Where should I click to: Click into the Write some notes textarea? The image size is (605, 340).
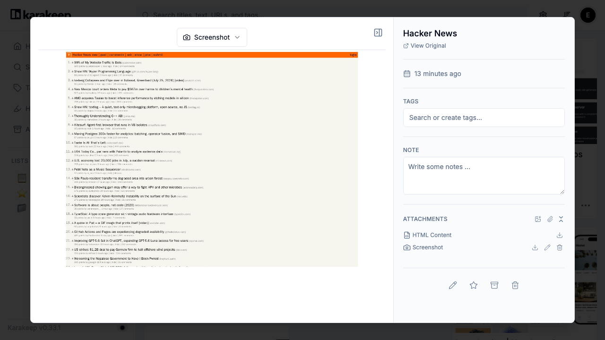click(x=484, y=176)
